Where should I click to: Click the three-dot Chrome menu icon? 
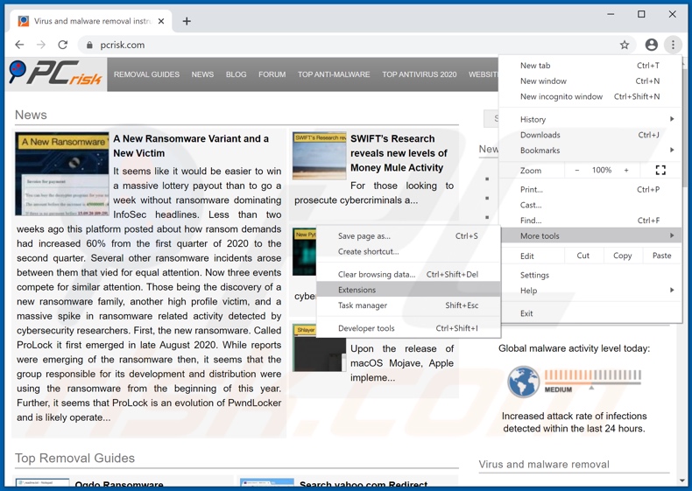point(673,45)
